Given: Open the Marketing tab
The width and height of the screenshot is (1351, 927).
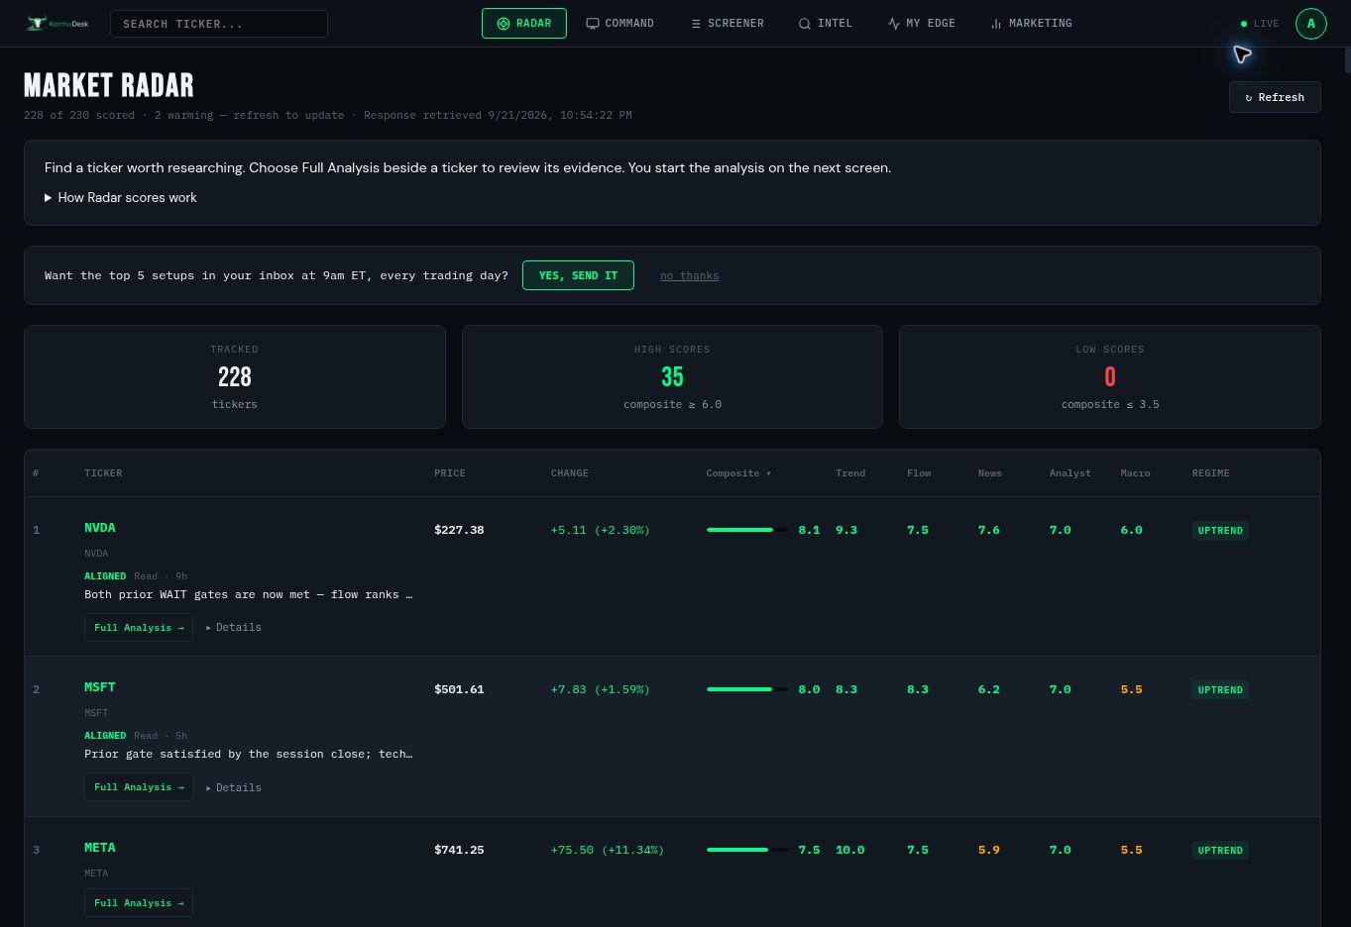Looking at the screenshot, I should pos(1031,23).
